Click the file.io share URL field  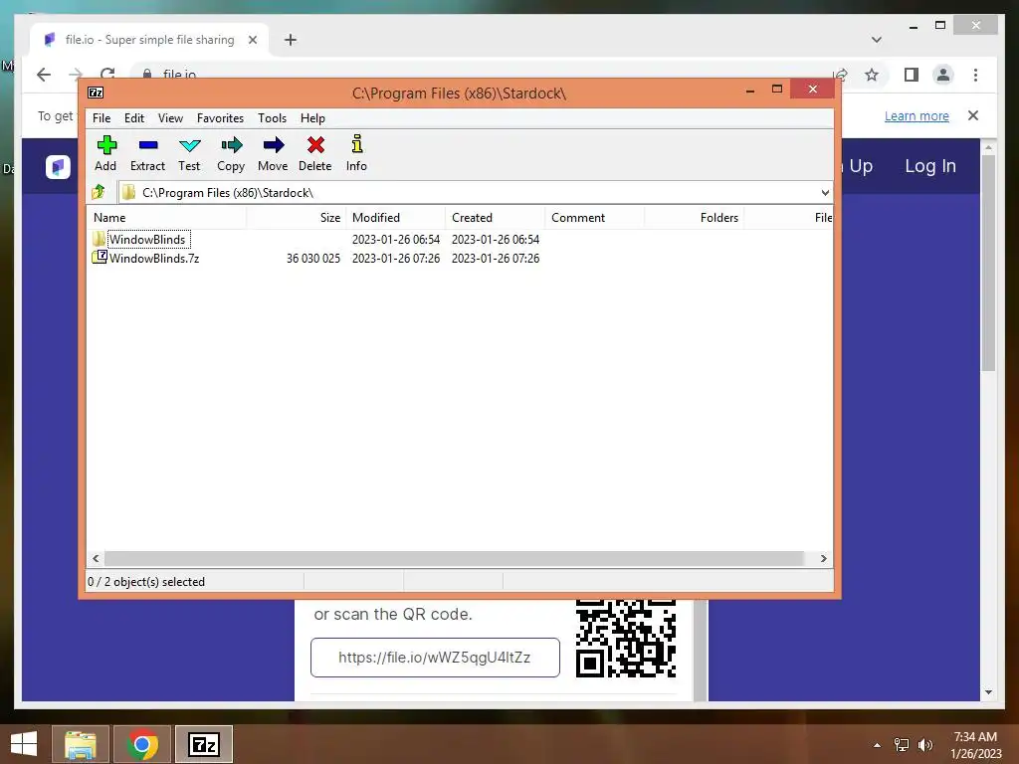pyautogui.click(x=435, y=657)
